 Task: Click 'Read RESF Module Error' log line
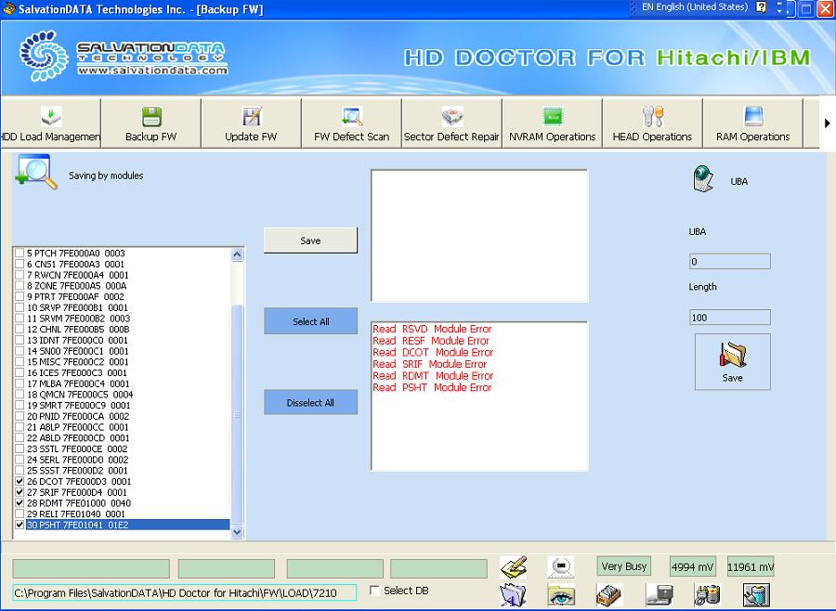pos(431,341)
